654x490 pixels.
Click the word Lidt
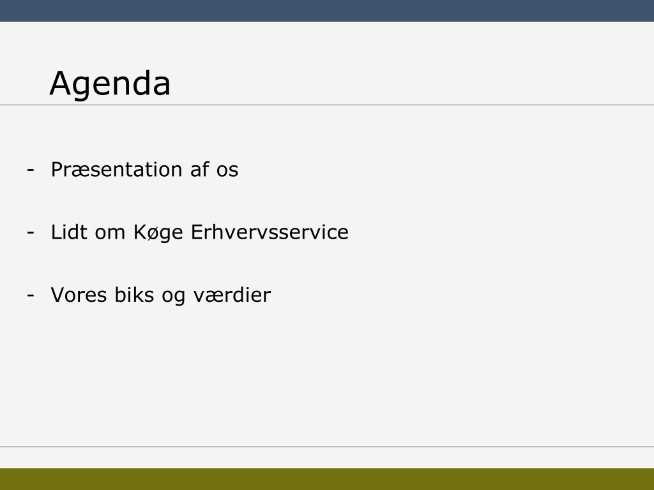(69, 232)
